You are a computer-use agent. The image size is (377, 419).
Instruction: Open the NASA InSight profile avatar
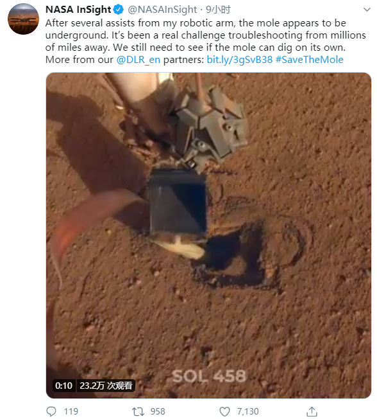[24, 19]
